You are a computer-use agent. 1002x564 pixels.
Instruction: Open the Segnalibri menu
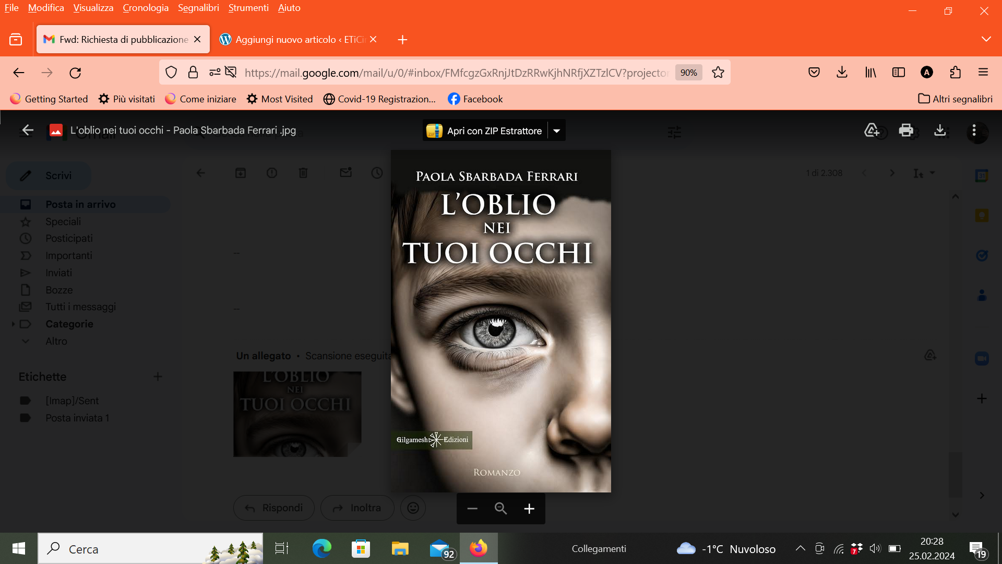[x=198, y=8]
